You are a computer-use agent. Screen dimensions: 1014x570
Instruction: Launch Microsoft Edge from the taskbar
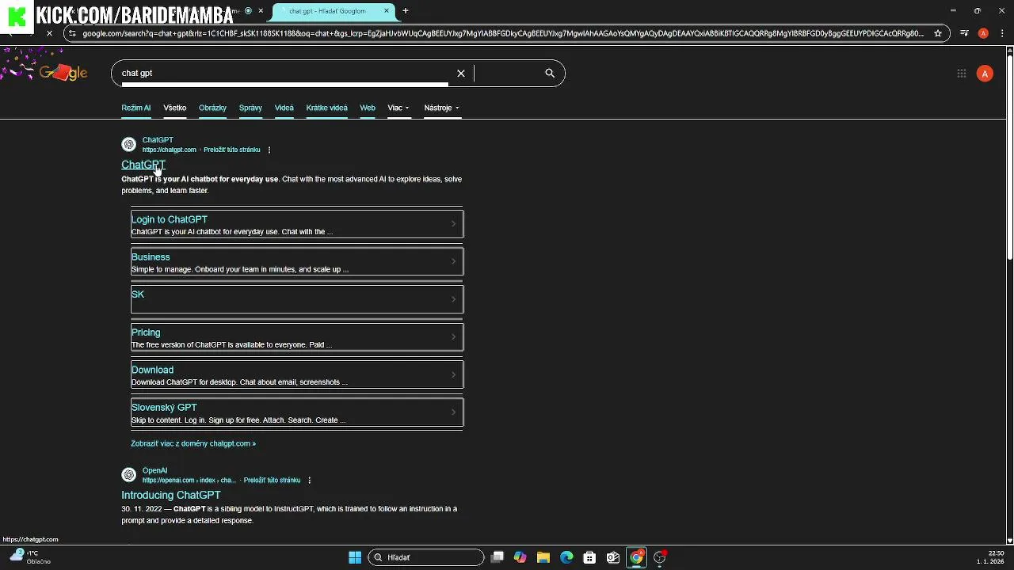click(566, 557)
